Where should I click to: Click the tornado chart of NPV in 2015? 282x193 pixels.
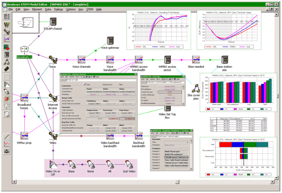238,157
